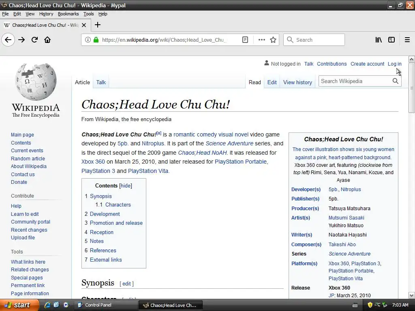Click the footnote [a] superscript link

tap(159, 133)
